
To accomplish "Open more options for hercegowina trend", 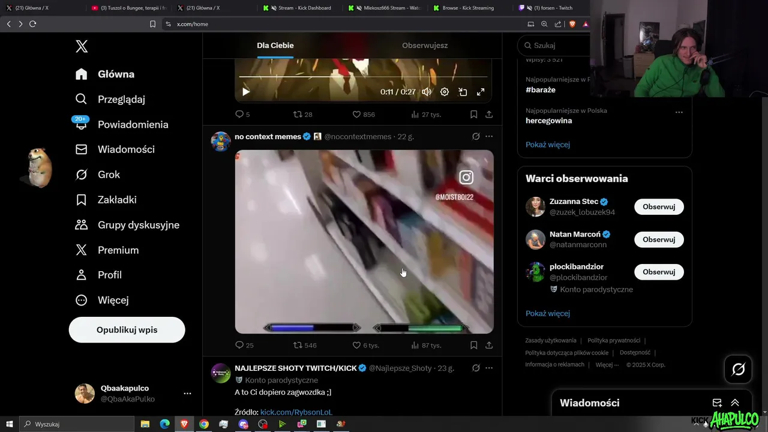I will (679, 112).
